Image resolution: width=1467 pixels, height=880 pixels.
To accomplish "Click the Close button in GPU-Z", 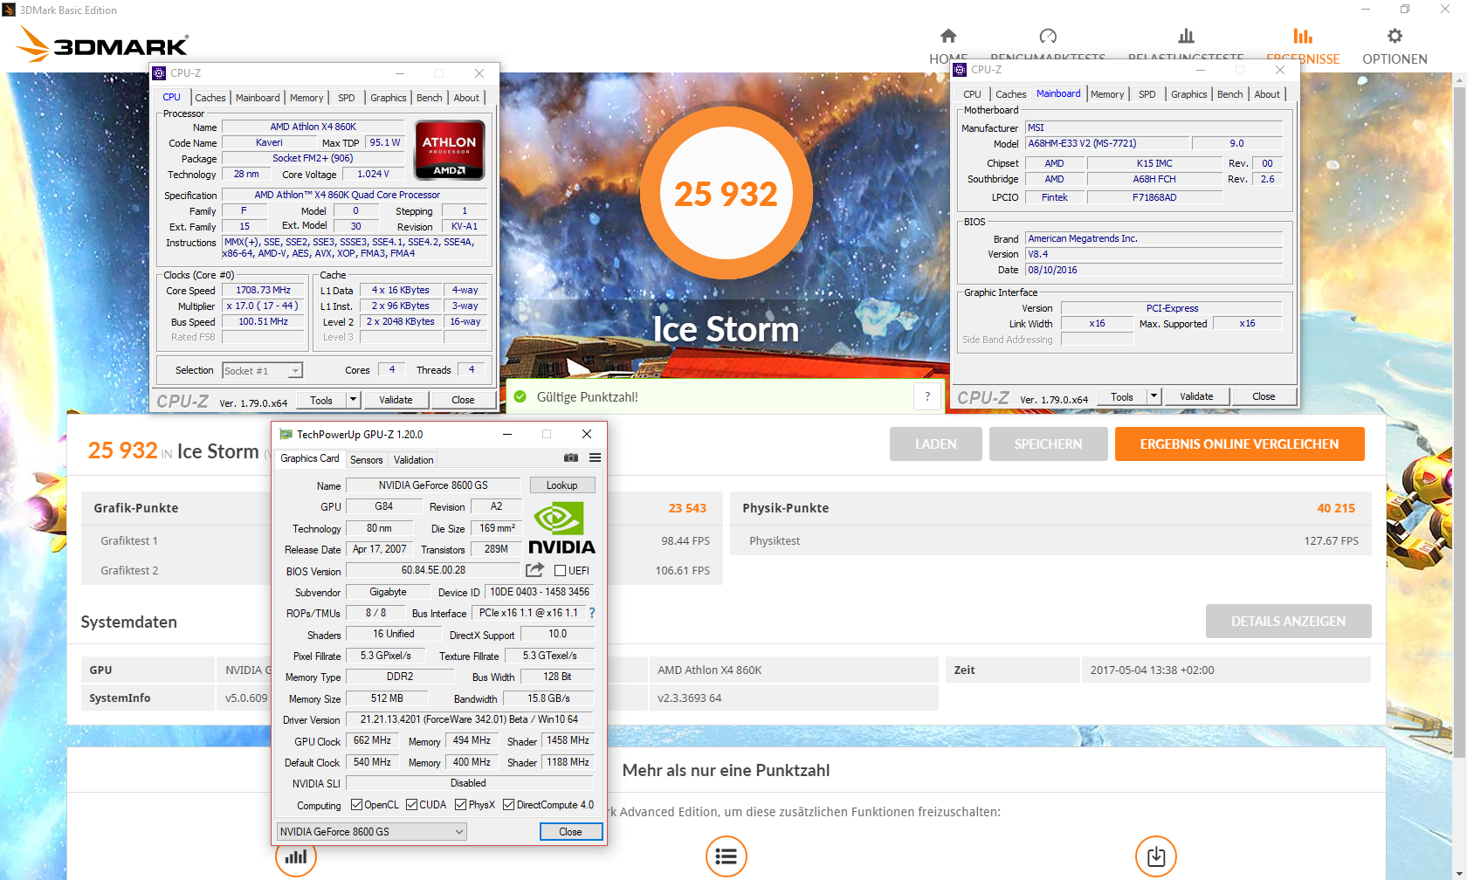I will point(570,832).
